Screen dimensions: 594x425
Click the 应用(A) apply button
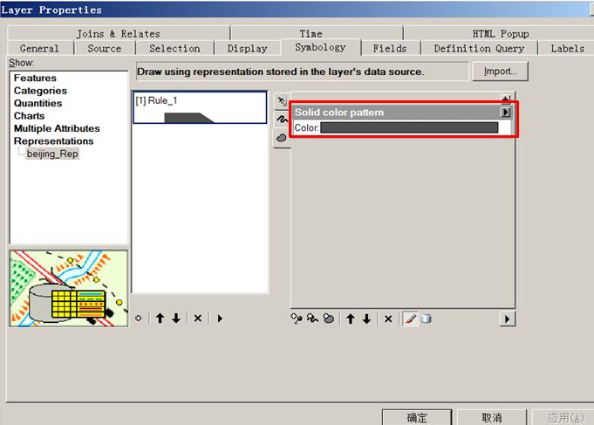[x=565, y=417]
